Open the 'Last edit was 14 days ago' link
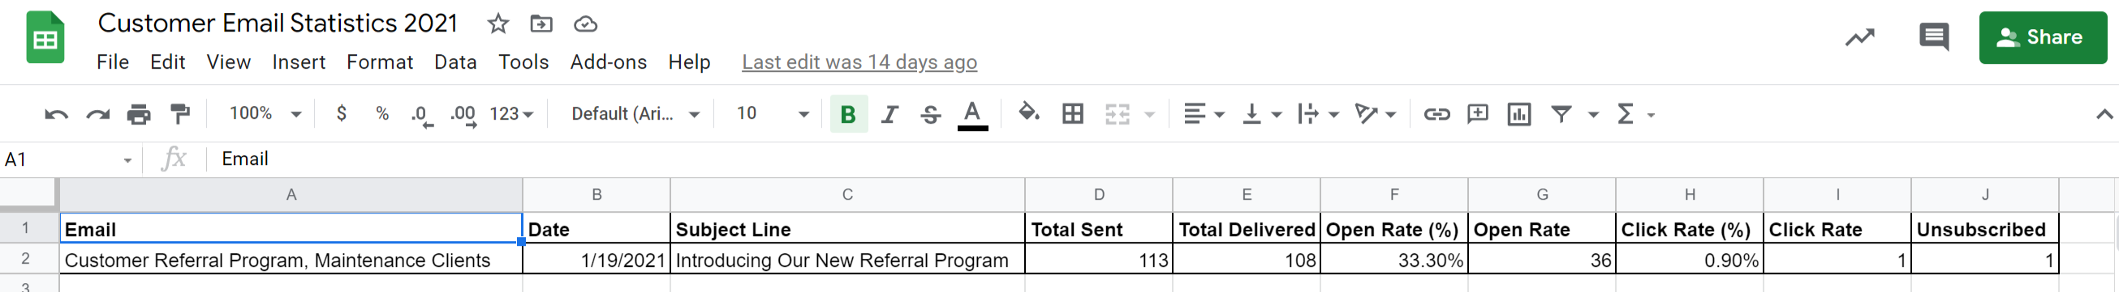 pyautogui.click(x=859, y=62)
